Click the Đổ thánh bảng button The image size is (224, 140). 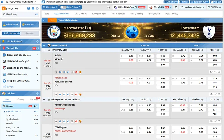pyautogui.click(x=10, y=24)
